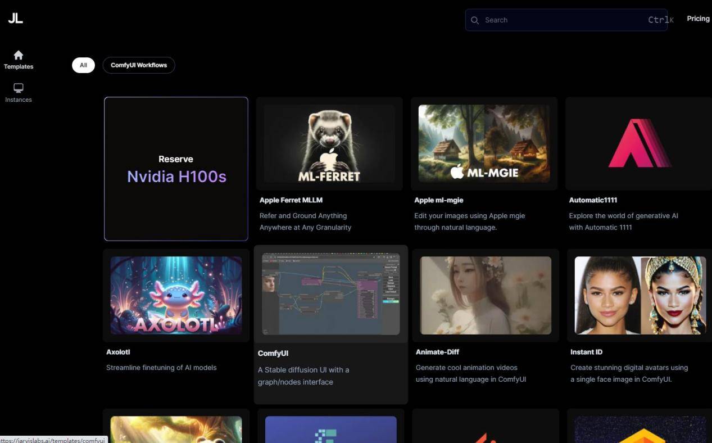Open the Instant ID faces thumbnail
The height and width of the screenshot is (443, 712).
pos(640,295)
